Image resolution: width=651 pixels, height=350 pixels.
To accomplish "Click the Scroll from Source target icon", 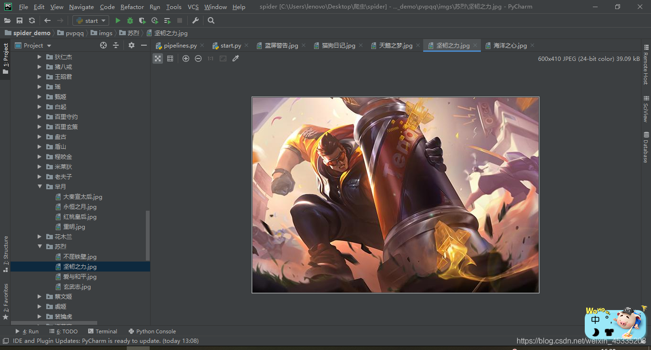I will 103,45.
